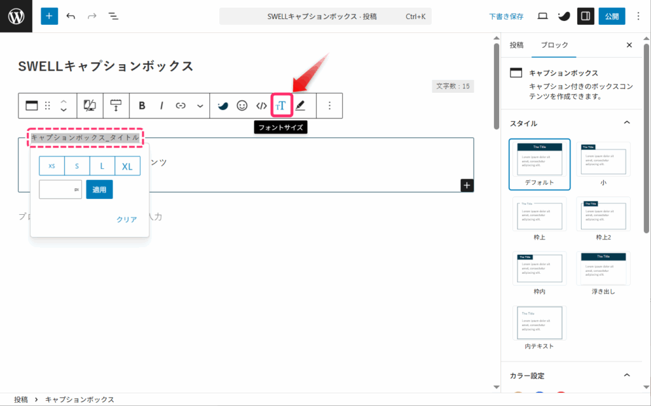Toggle the settings sidebar panel
Screen dimensions: 651x406
click(586, 16)
